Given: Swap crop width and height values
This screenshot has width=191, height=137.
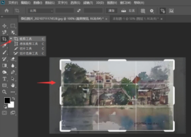Looking at the screenshot, I should click(x=79, y=11).
